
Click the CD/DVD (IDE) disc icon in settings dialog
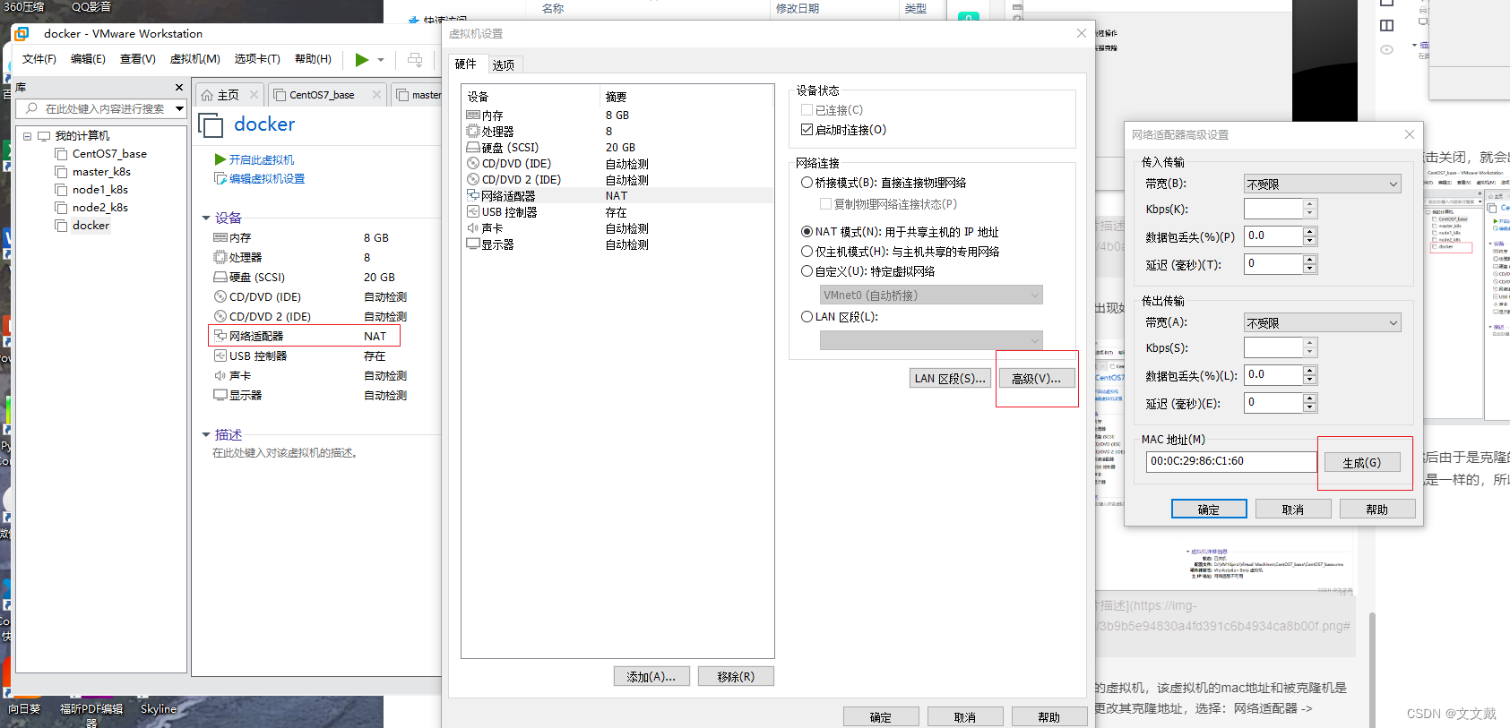[473, 164]
